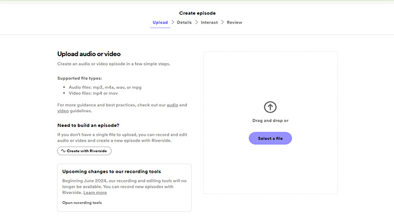Click chevron arrow between Upload and Details
394x223 pixels.
[x=173, y=23]
